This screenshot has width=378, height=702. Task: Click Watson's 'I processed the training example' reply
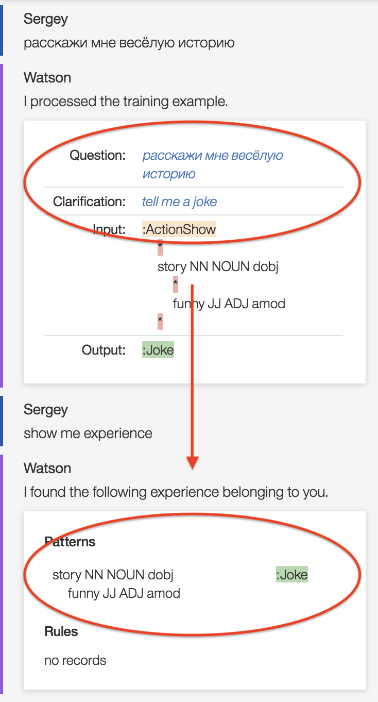(x=126, y=102)
